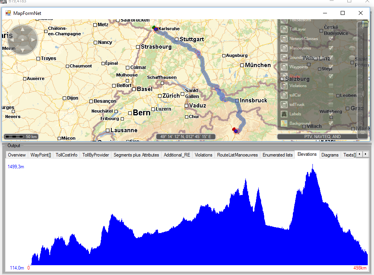Viewport: 374px width, 275px height.
Task: Click the red destination pin on the map
Action: click(234, 129)
